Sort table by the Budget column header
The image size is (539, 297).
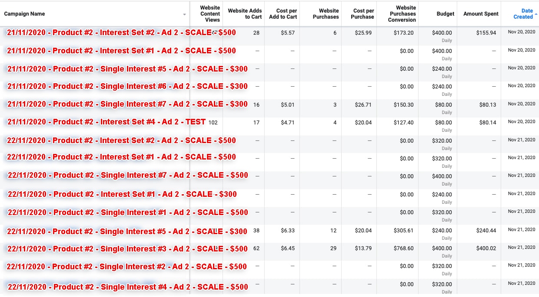(446, 14)
